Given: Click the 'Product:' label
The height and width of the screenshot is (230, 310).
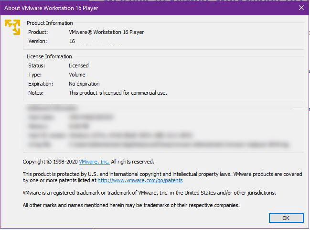Looking at the screenshot, I should click(x=38, y=32).
